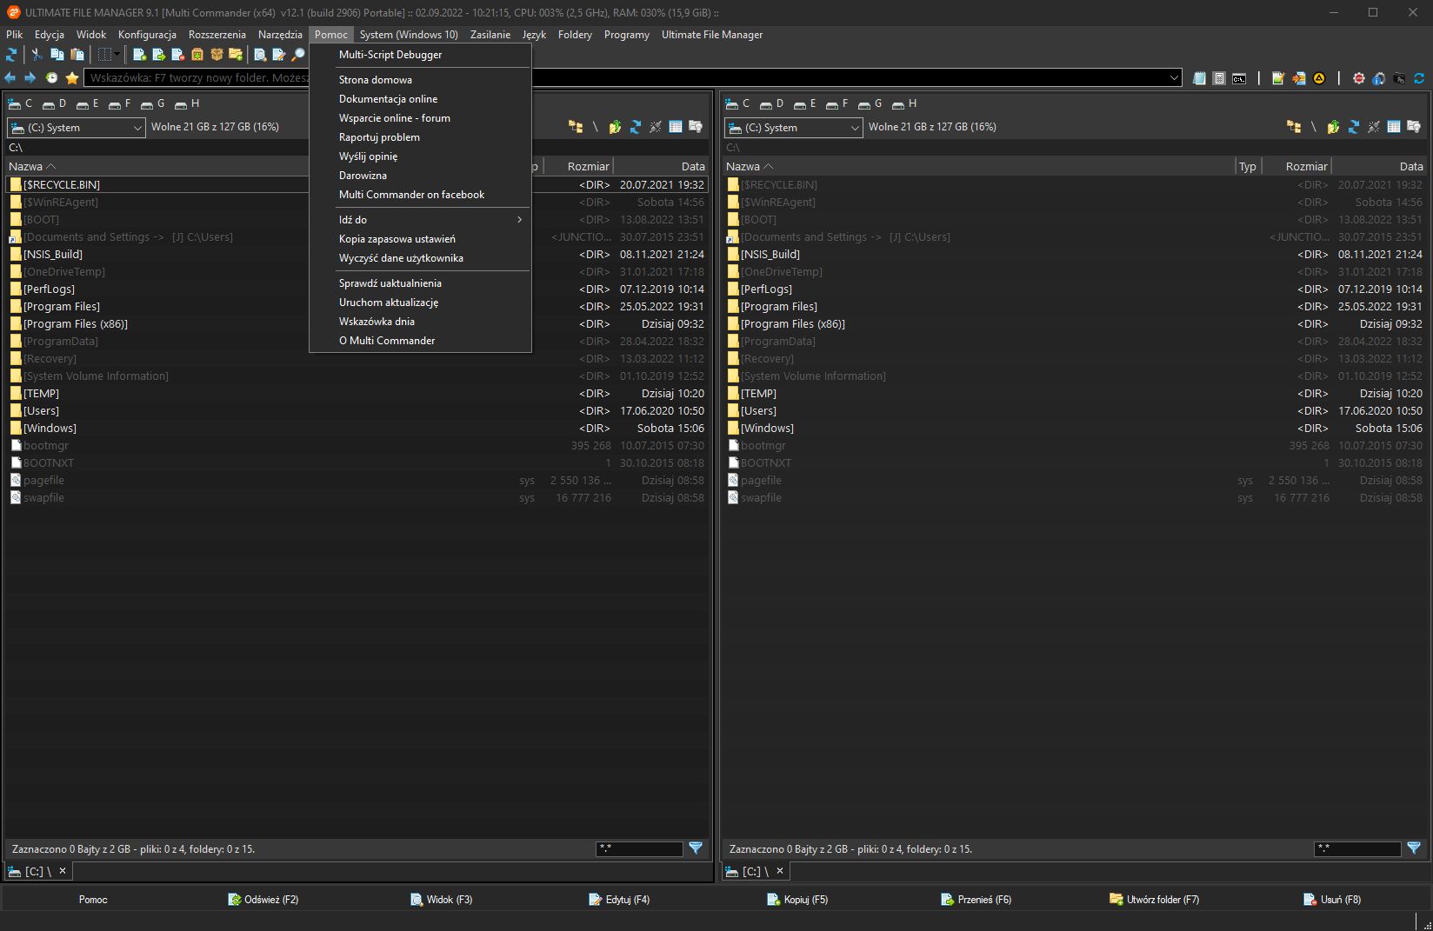Image resolution: width=1433 pixels, height=931 pixels.
Task: Open right panel (C:) System drive dropdown
Action: [x=794, y=128]
